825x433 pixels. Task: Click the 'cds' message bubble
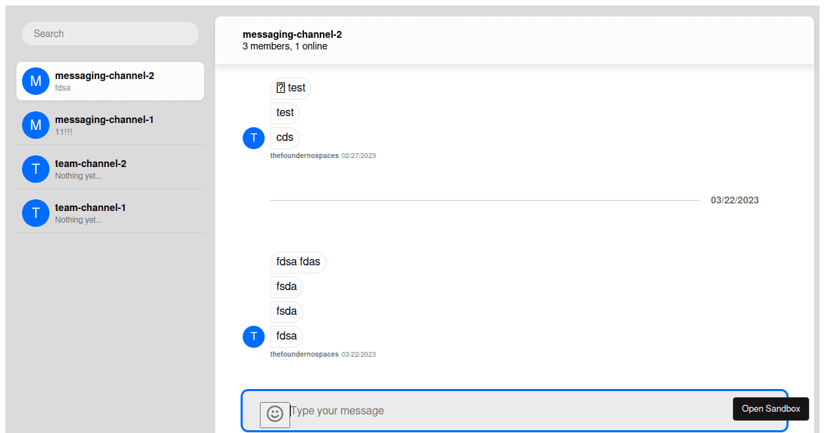285,137
